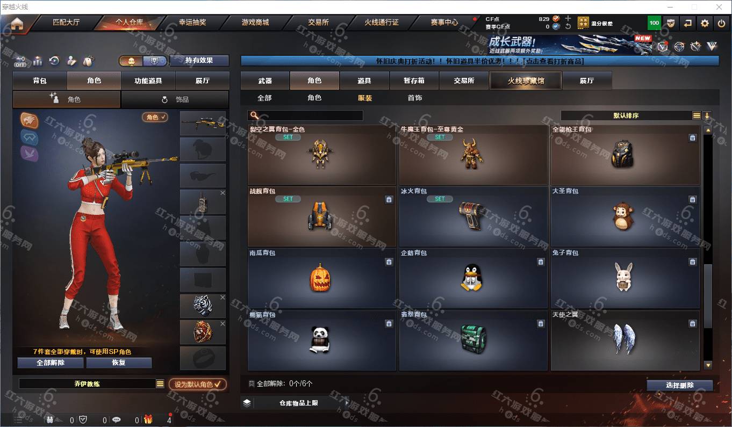Click the trash icon on 南瓜背包

(x=389, y=262)
